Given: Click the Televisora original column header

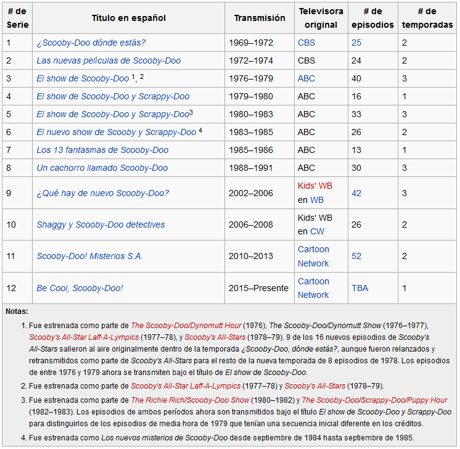Looking at the screenshot, I should click(x=321, y=19).
